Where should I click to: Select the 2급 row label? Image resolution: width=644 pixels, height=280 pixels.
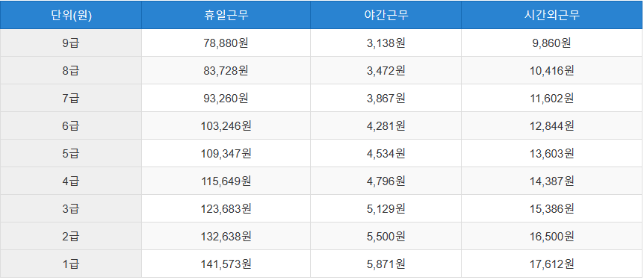tap(71, 236)
